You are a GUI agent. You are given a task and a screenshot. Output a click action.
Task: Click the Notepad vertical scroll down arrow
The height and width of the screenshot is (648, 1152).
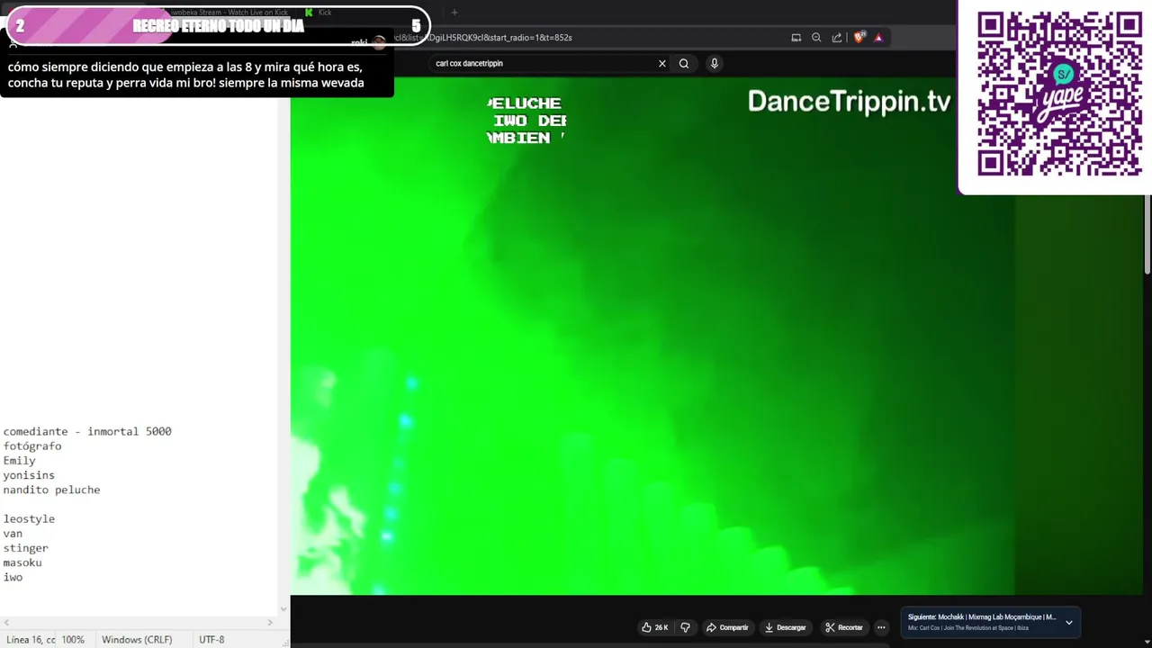click(283, 609)
